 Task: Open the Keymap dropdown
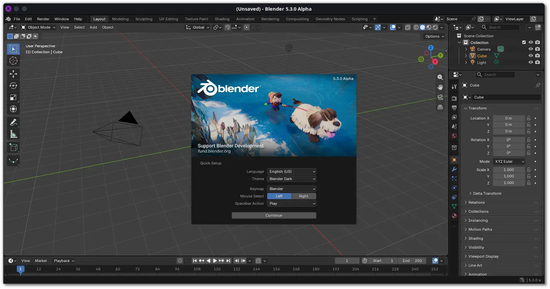(292, 189)
